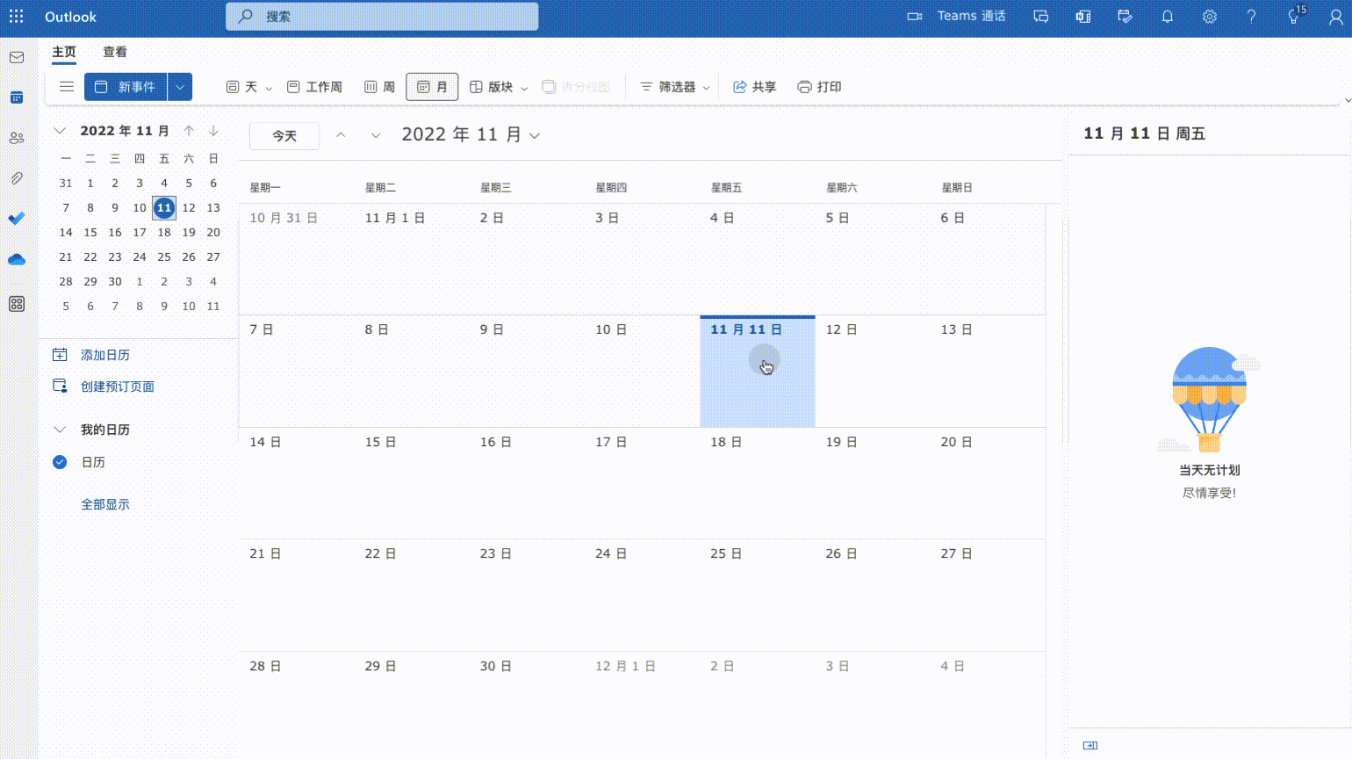
Task: Click 全部显示 link
Action: 105,504
